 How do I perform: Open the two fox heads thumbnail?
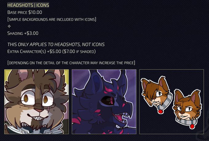tap(172, 102)
